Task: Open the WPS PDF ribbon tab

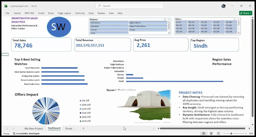Action: pos(29,13)
